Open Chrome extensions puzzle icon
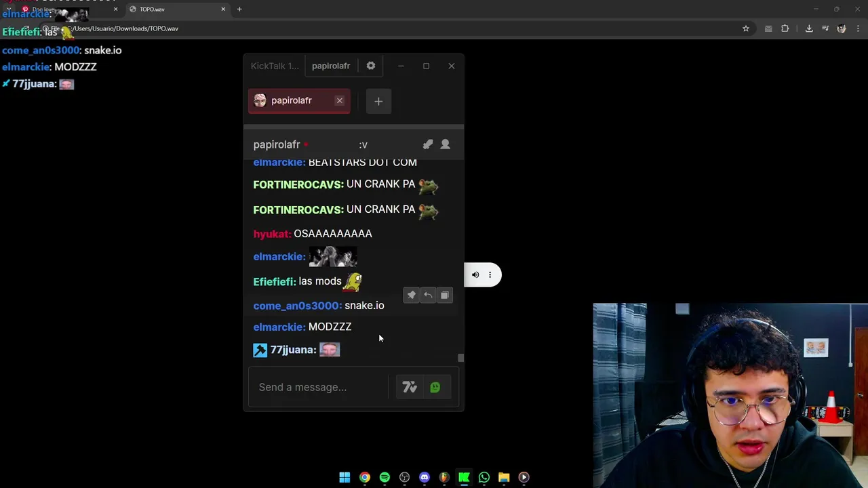 pyautogui.click(x=785, y=28)
